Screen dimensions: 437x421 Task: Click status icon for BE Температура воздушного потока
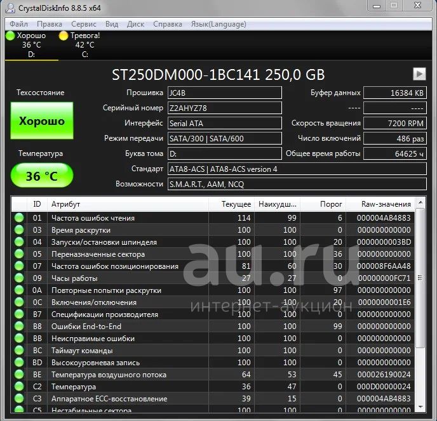19,374
